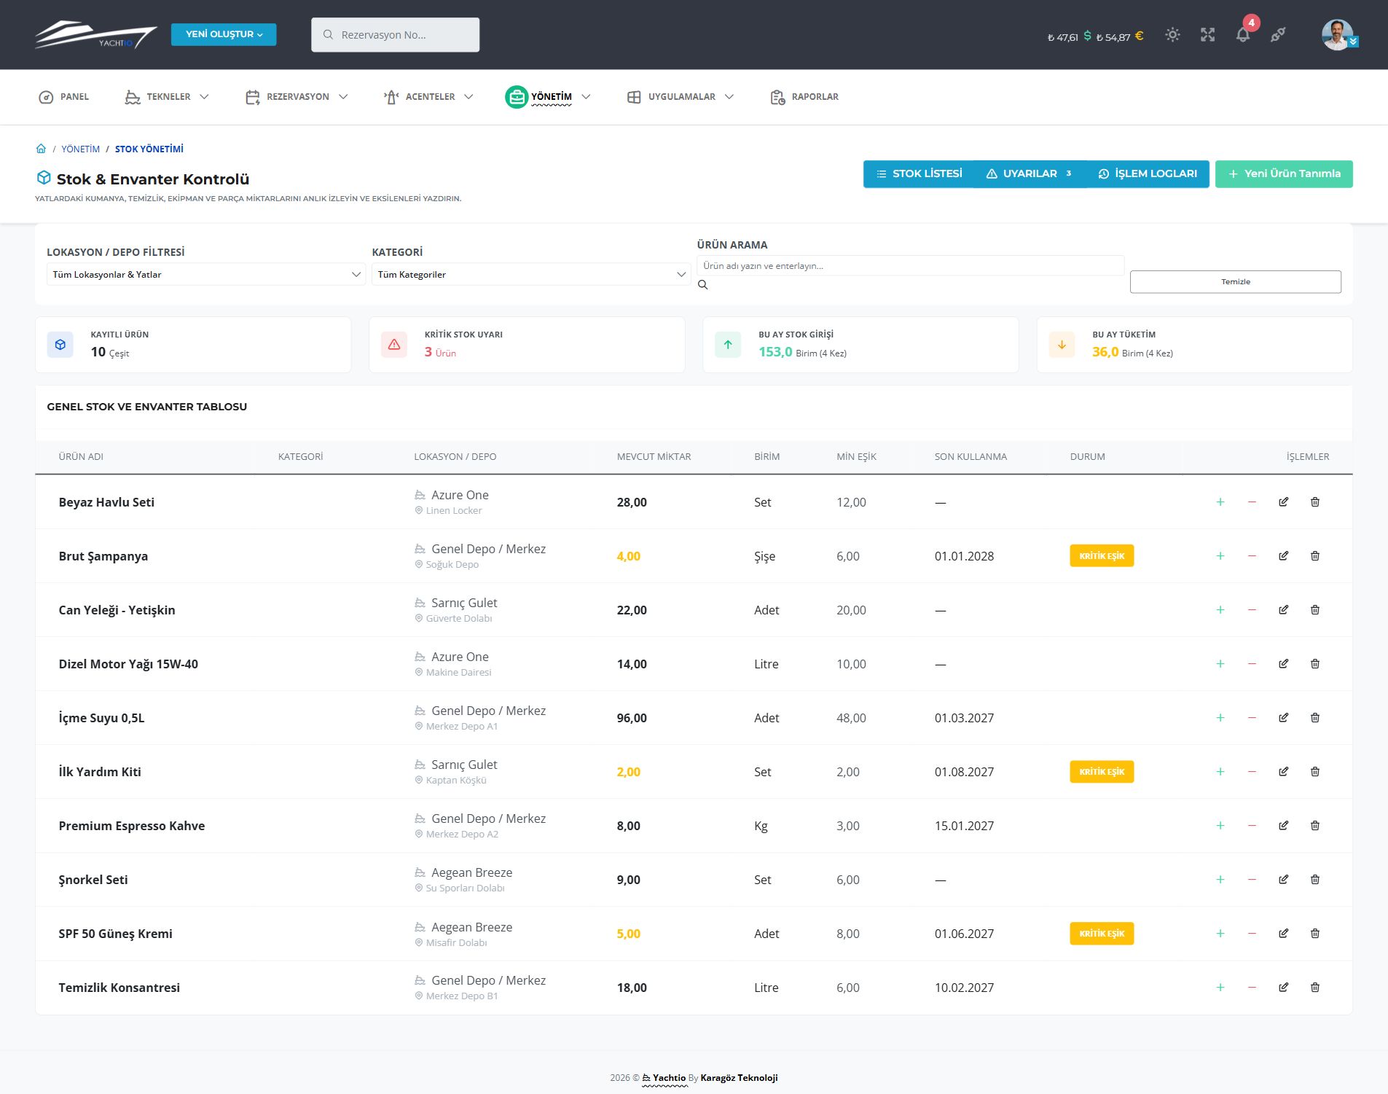Enter fullscreen with the expand icon

pyautogui.click(x=1207, y=35)
